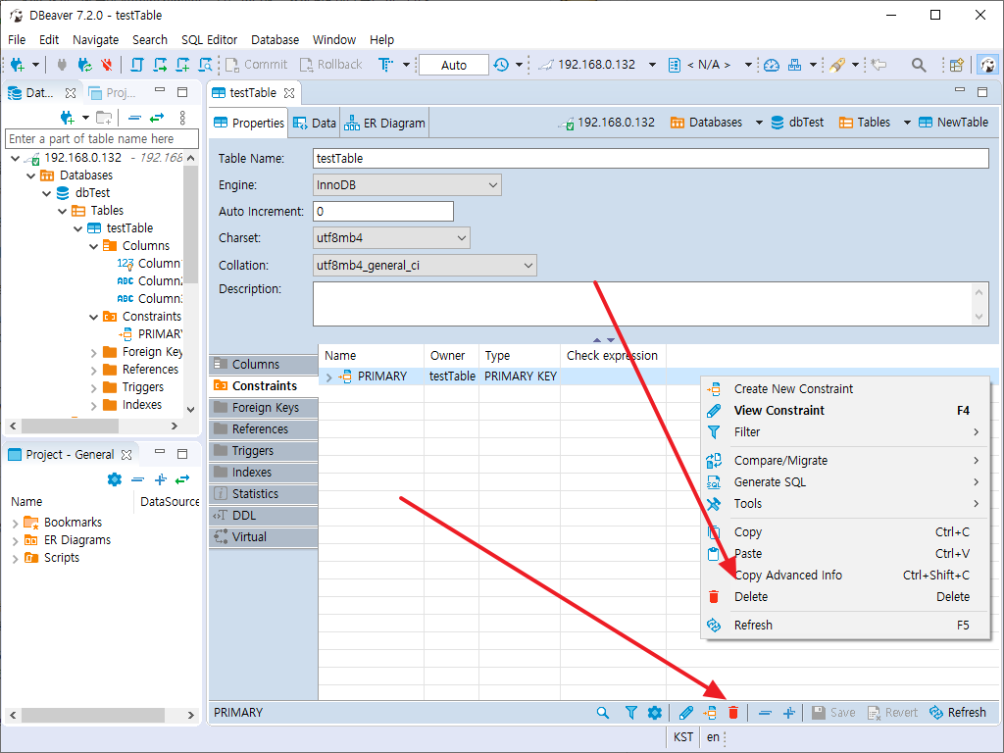Click the filter funnel icon in bottom toolbar

pyautogui.click(x=630, y=713)
